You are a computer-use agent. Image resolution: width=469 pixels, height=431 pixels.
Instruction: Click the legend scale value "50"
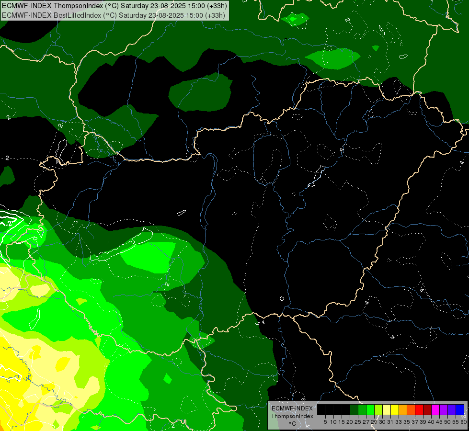point(447,422)
